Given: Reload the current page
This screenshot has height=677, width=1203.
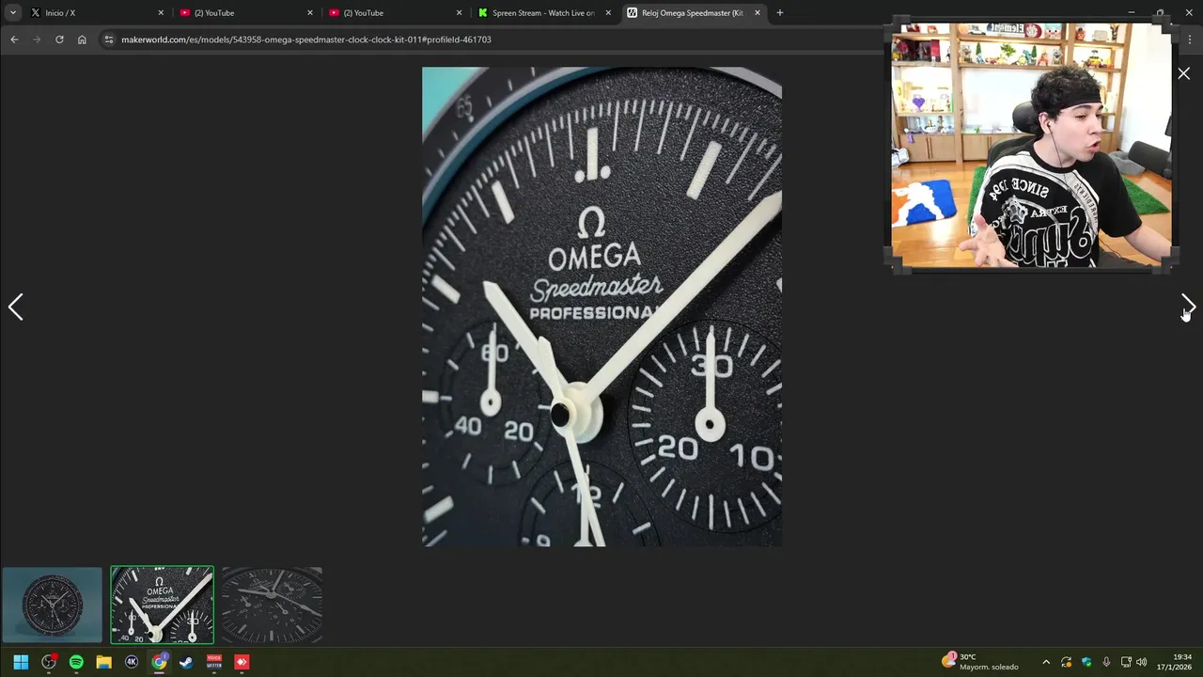Looking at the screenshot, I should [x=59, y=39].
